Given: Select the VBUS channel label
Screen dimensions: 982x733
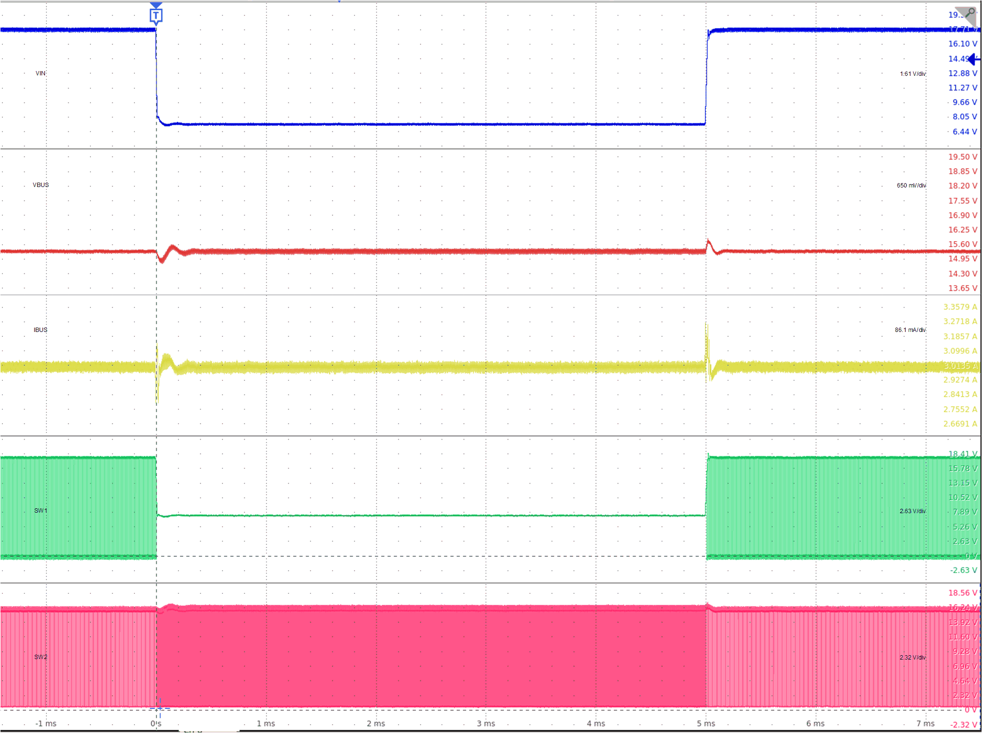Looking at the screenshot, I should point(41,185).
